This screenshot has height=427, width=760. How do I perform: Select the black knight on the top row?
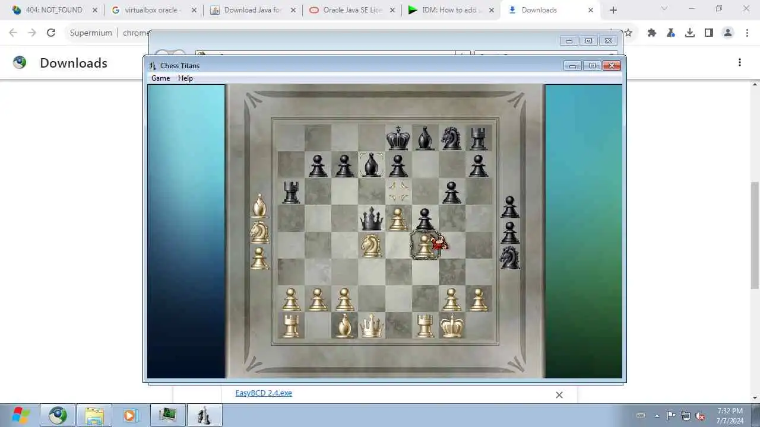(451, 138)
